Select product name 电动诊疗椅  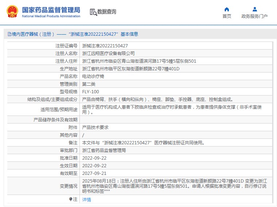click(x=93, y=77)
